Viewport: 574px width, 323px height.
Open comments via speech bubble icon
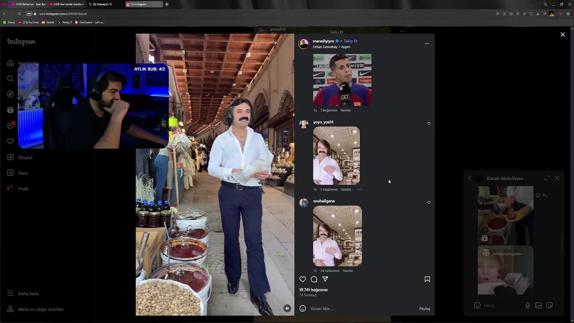click(x=314, y=279)
